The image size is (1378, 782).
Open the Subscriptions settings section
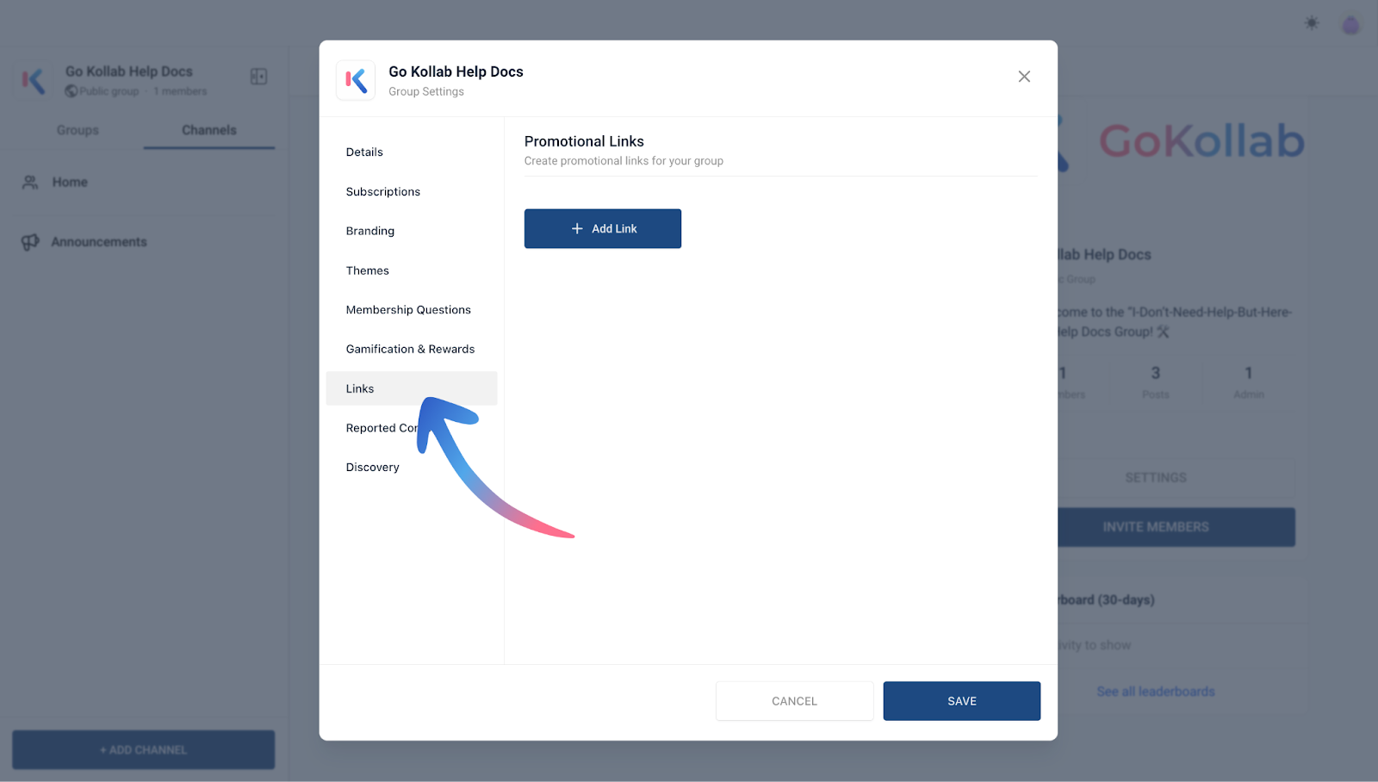[412, 192]
